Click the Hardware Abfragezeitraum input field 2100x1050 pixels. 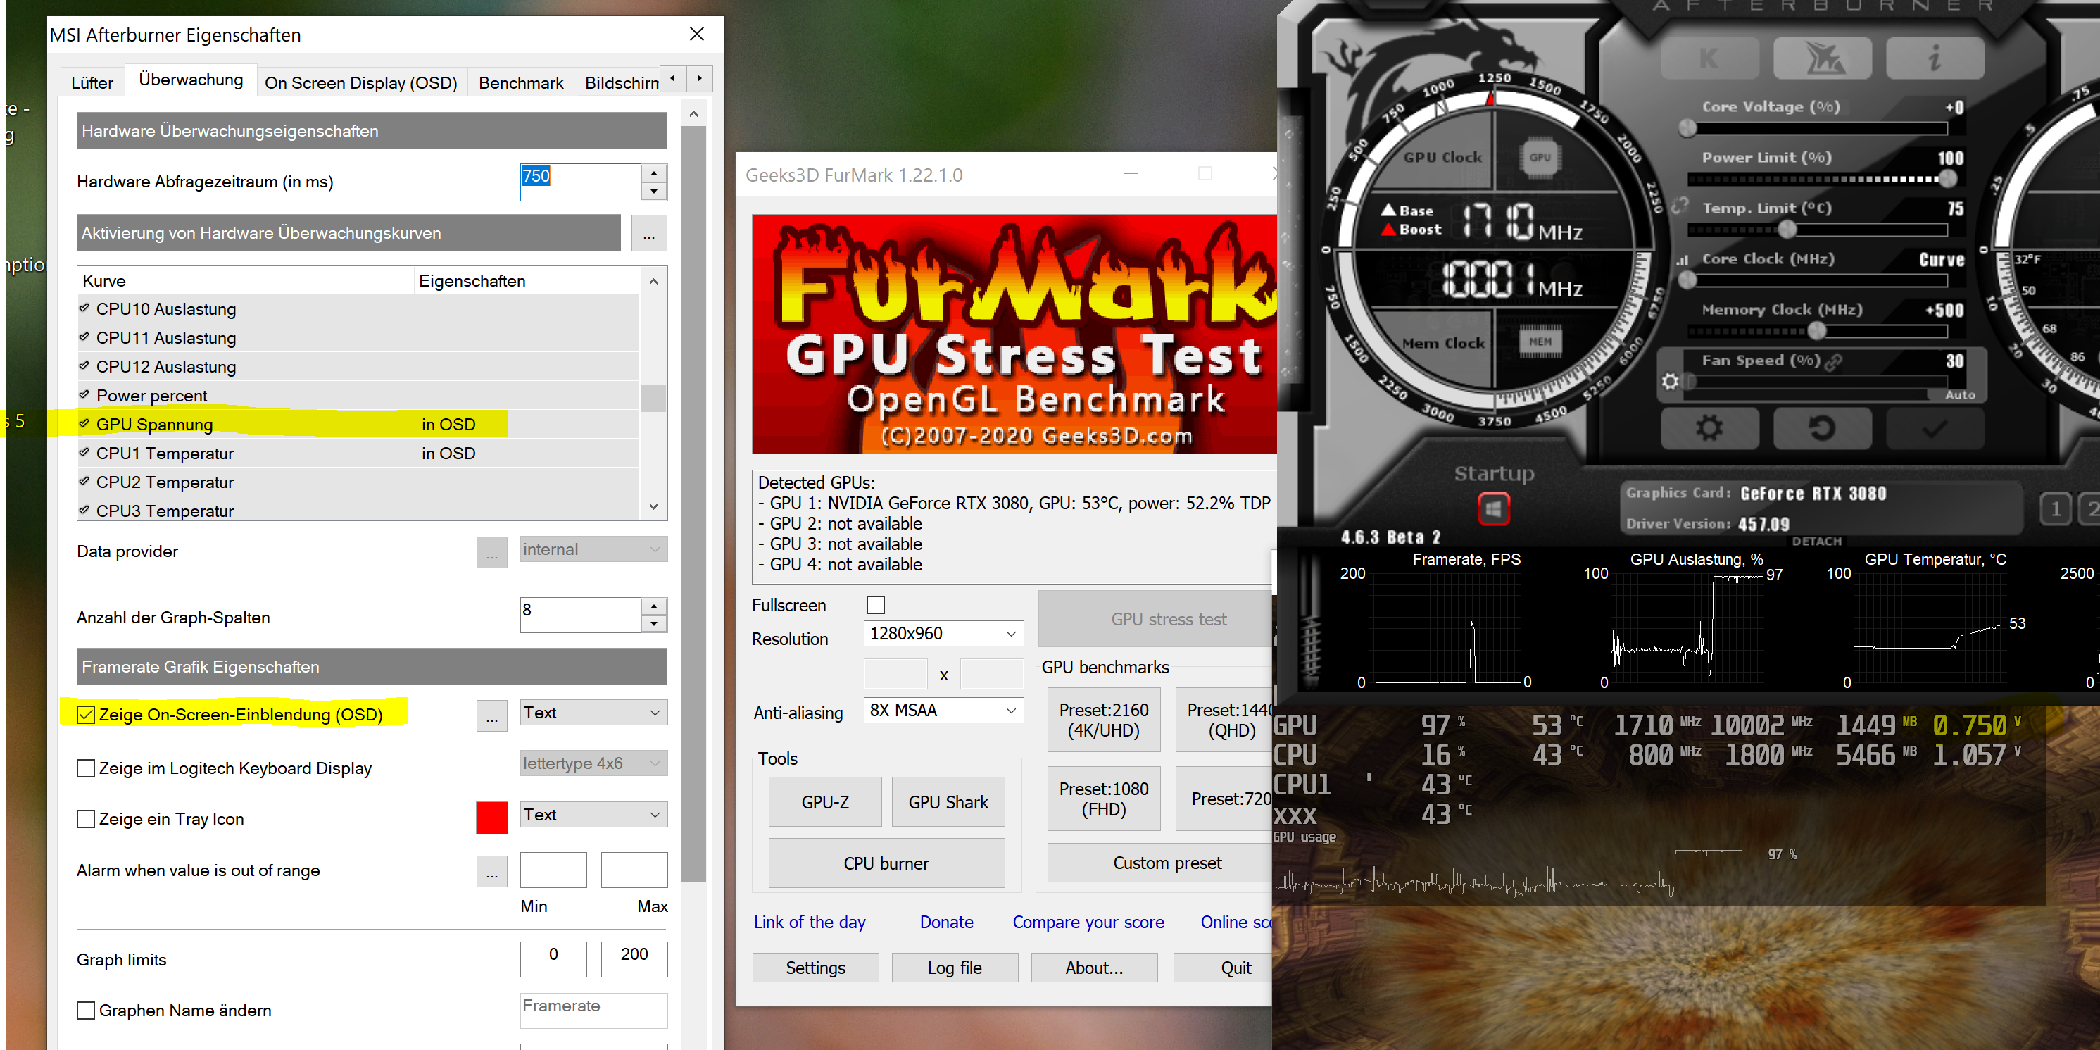point(579,181)
